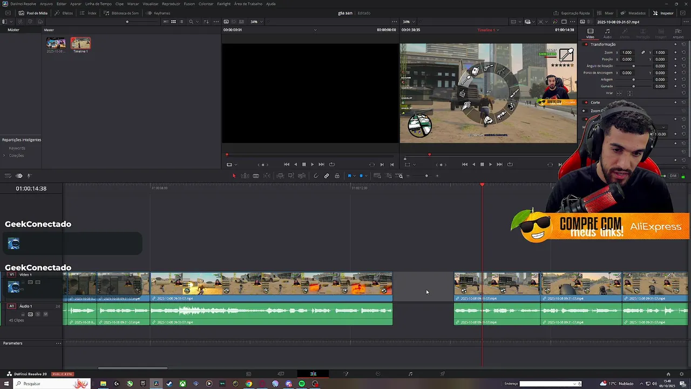Open the Arquivo menu

(x=46, y=4)
